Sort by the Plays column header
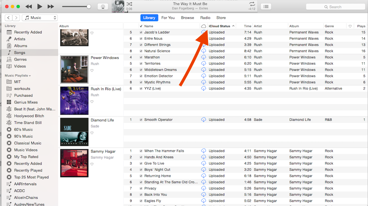 click(x=361, y=26)
